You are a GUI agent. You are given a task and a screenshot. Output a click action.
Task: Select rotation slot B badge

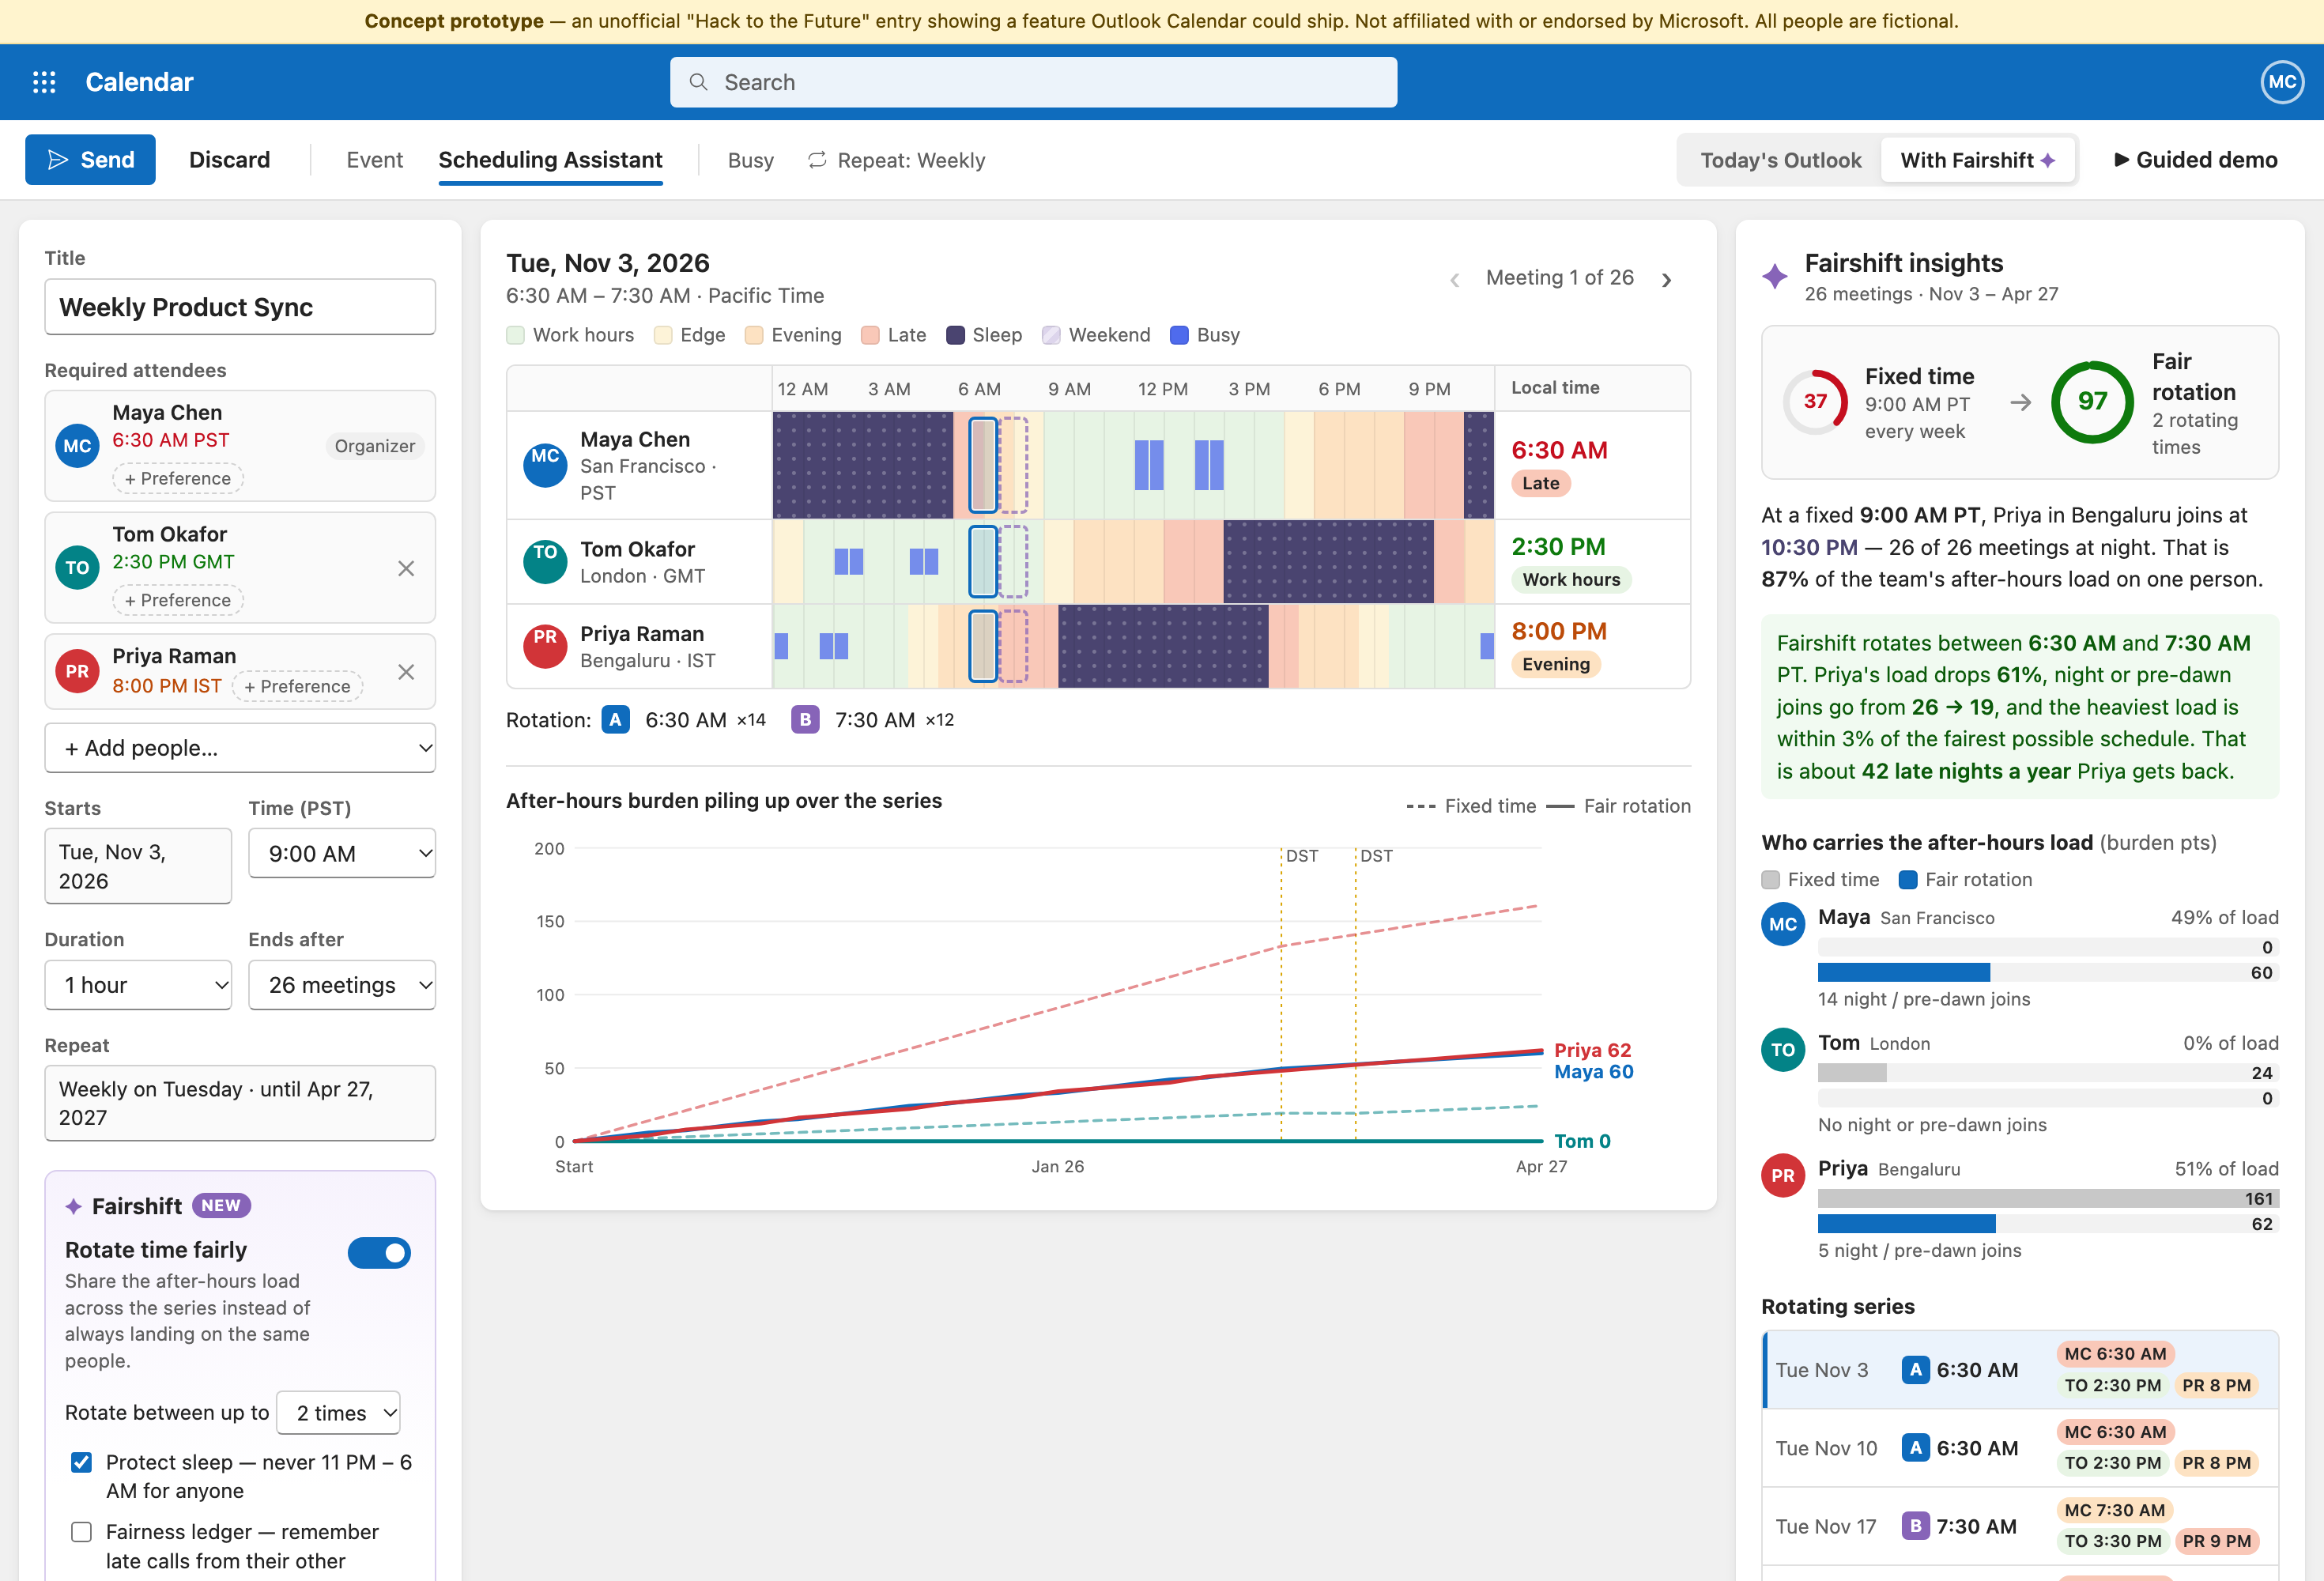click(x=805, y=720)
